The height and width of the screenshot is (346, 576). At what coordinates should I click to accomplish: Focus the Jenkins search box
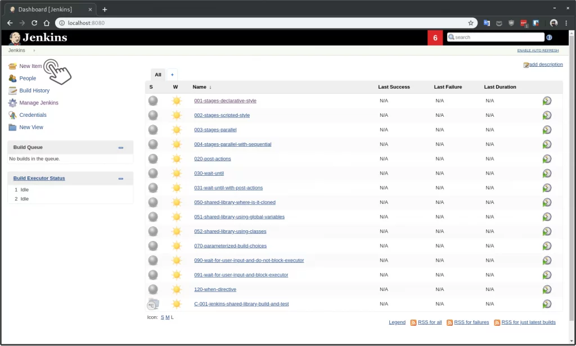pos(496,37)
